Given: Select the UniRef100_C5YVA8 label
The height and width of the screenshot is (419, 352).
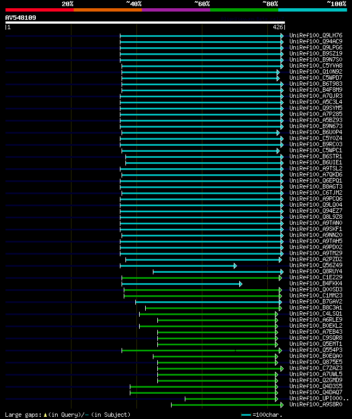Looking at the screenshot, I should coord(316,65).
